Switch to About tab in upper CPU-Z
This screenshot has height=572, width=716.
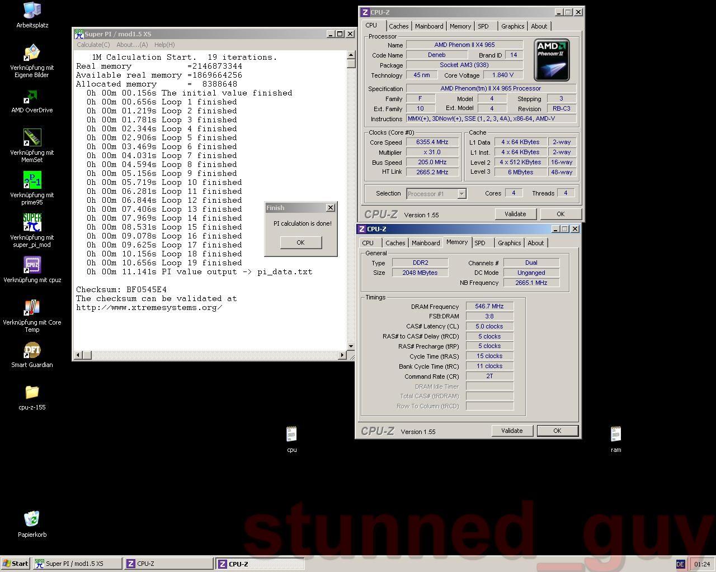[539, 26]
